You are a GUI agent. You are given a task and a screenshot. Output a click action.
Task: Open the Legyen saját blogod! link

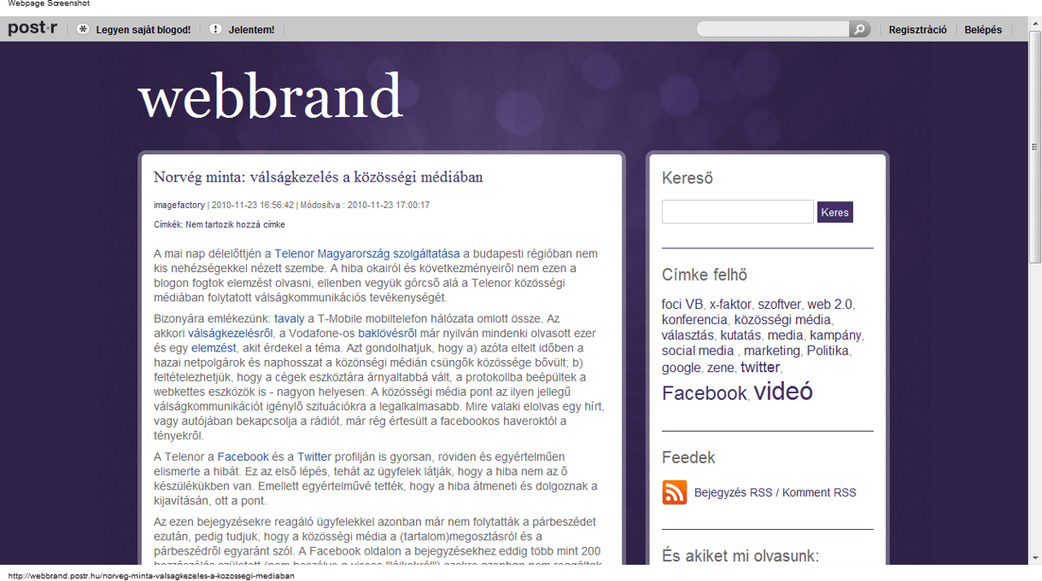(143, 30)
